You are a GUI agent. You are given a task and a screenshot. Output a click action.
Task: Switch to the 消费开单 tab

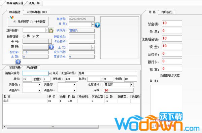click(34, 3)
